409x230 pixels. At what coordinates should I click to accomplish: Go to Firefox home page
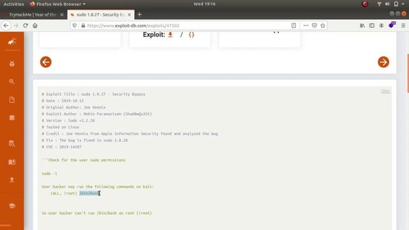[35, 26]
